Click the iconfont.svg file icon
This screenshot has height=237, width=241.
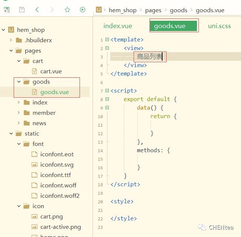(34, 165)
